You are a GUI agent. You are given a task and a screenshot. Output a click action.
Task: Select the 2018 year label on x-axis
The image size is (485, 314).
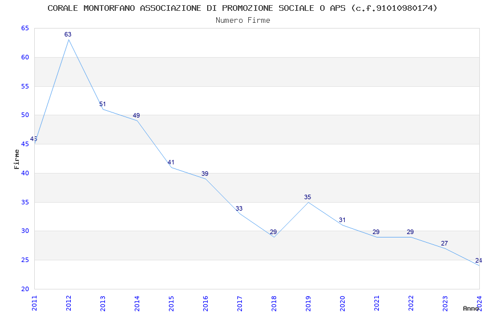(x=274, y=303)
